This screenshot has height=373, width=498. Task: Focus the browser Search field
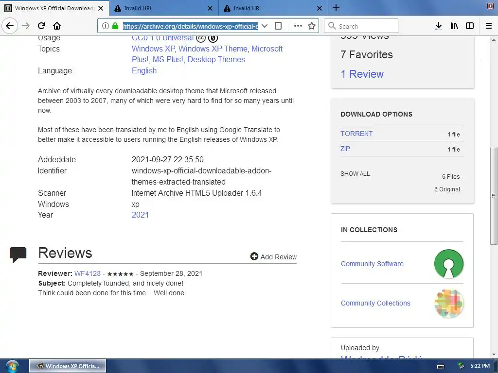click(361, 26)
